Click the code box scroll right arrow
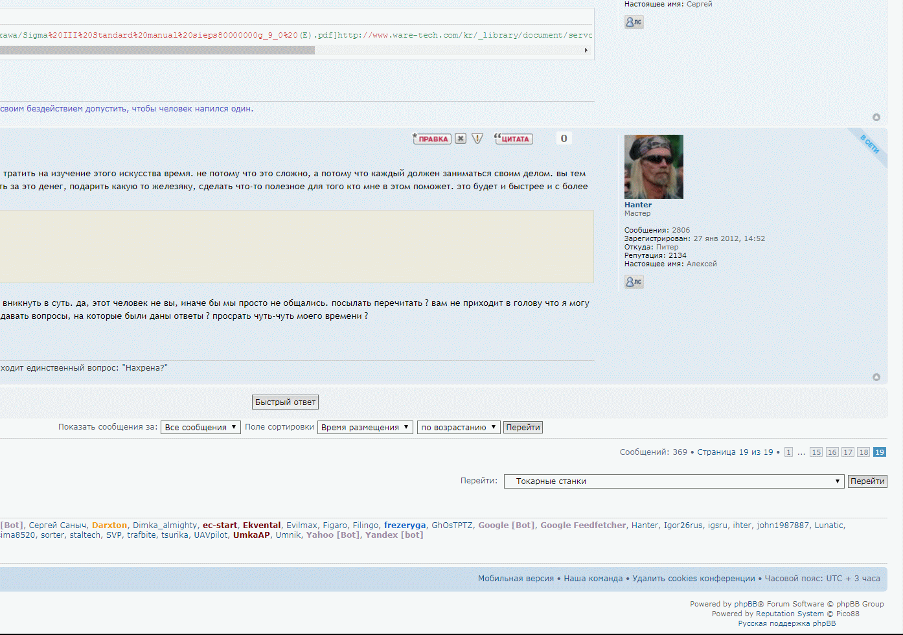The height and width of the screenshot is (635, 903). [x=586, y=50]
